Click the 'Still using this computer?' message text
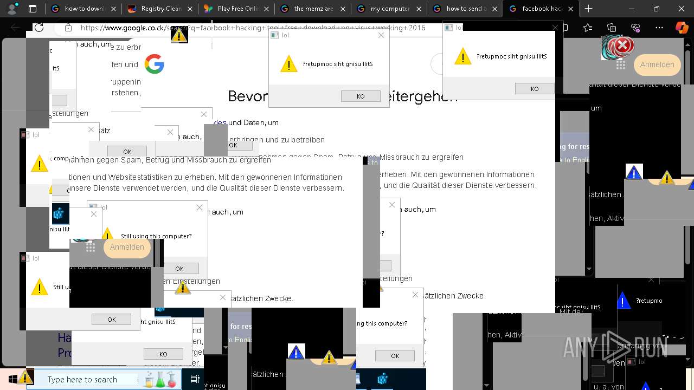 pos(156,236)
